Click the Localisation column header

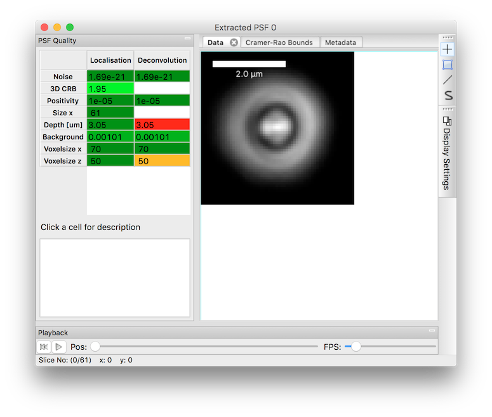click(x=110, y=60)
